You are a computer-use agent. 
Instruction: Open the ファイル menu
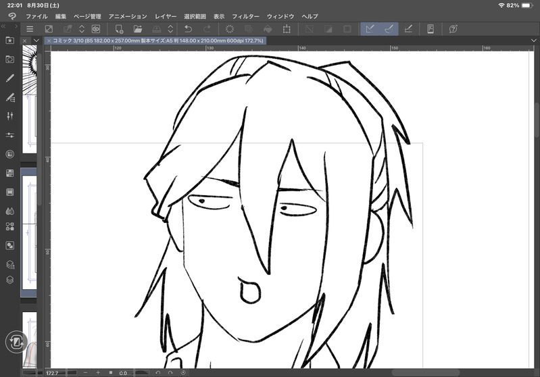[x=36, y=16]
